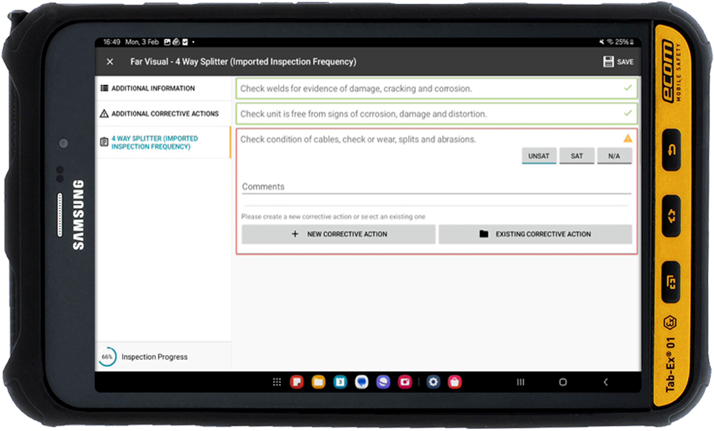
Task: Tap the 66% Inspection Progress indicator
Action: coord(107,357)
